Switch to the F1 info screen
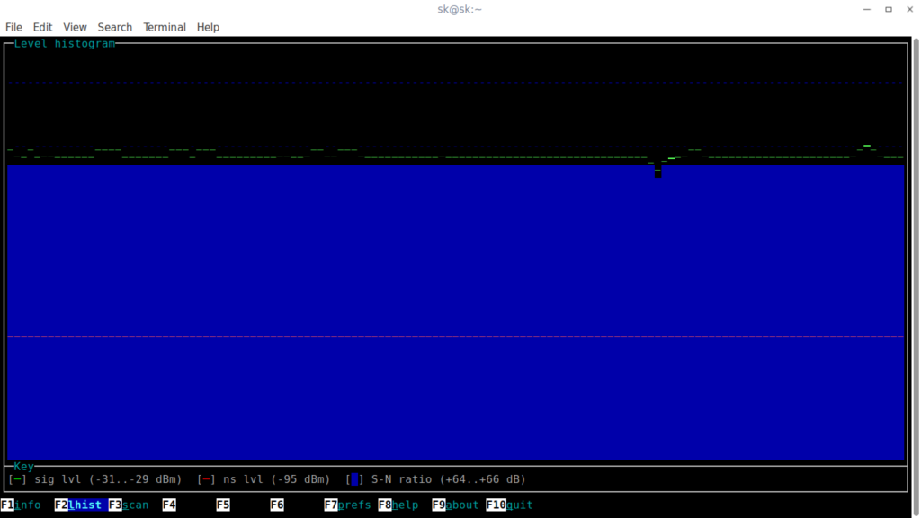The image size is (921, 518). click(x=21, y=505)
